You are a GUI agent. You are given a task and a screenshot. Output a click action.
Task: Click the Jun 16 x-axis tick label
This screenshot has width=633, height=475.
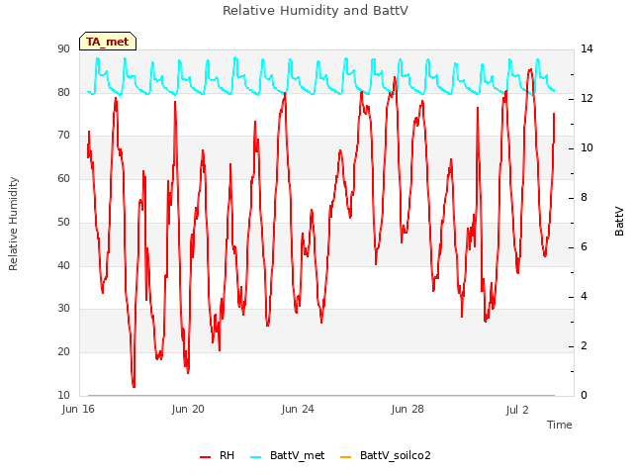(78, 409)
